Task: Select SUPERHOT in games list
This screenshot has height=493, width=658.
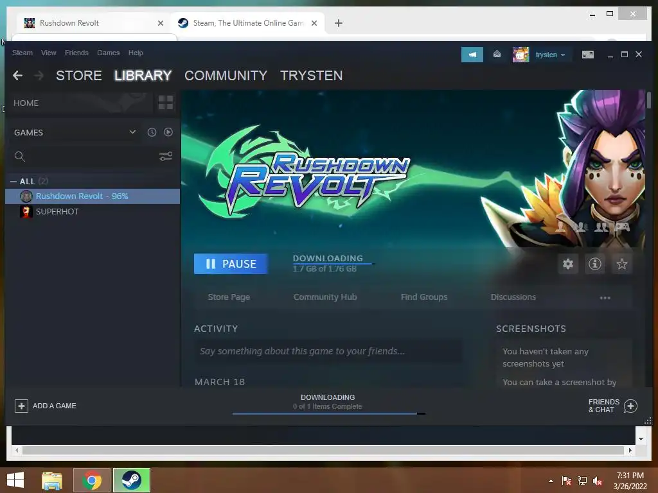Action: click(x=93, y=212)
